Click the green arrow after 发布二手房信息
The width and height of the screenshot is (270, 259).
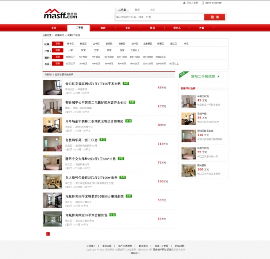(218, 76)
